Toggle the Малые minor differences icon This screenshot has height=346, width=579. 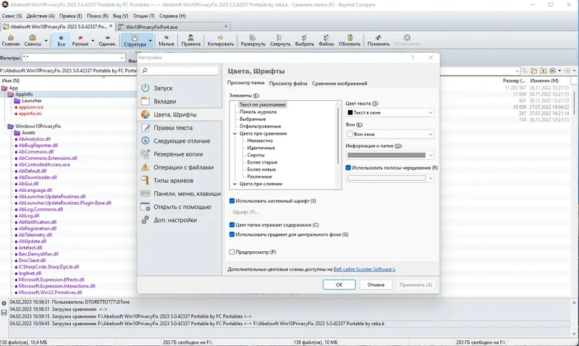tap(166, 41)
